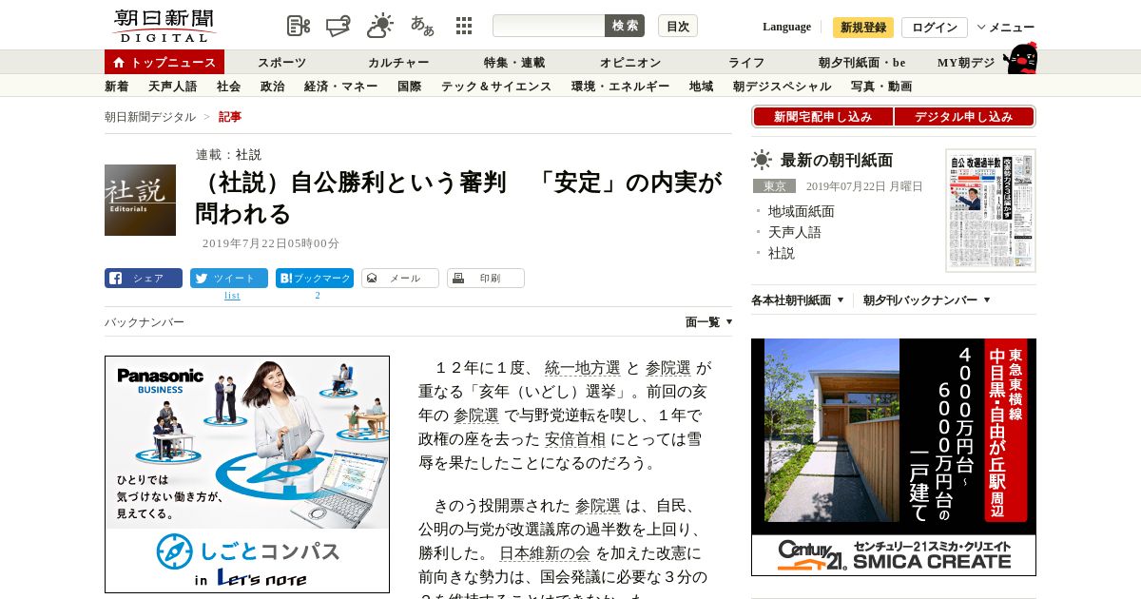Open 社説 link in sidebar list
The height and width of the screenshot is (599, 1141).
click(x=782, y=253)
